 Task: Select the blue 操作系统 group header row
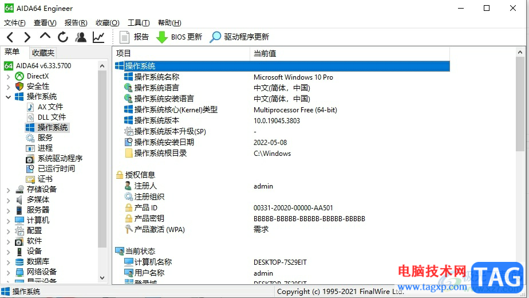click(282, 66)
